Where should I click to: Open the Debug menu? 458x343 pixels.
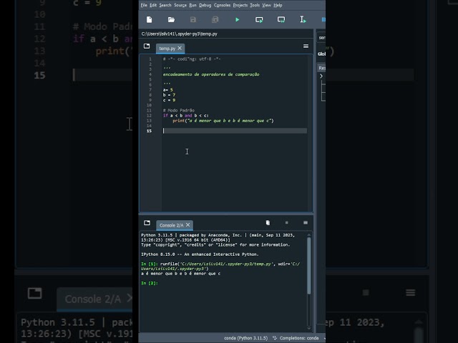click(205, 5)
